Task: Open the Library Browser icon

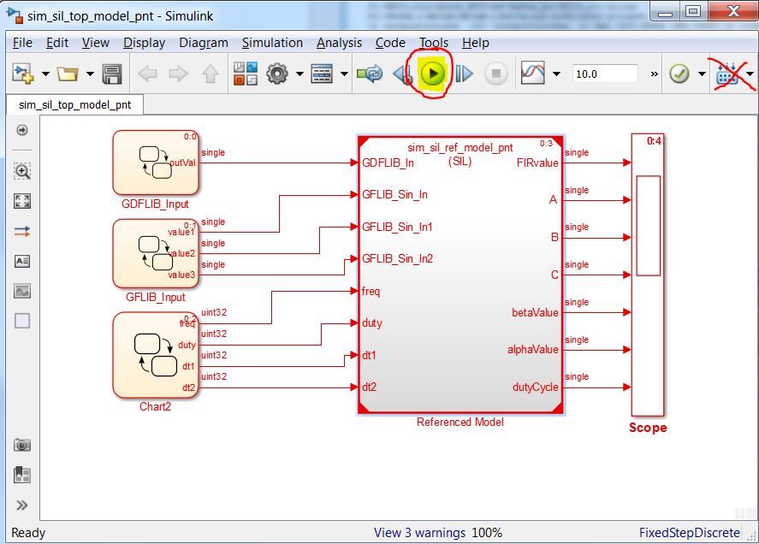Action: (246, 74)
